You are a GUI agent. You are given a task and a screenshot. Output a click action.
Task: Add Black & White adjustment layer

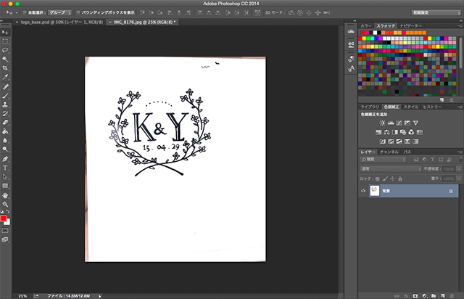pyautogui.click(x=395, y=132)
